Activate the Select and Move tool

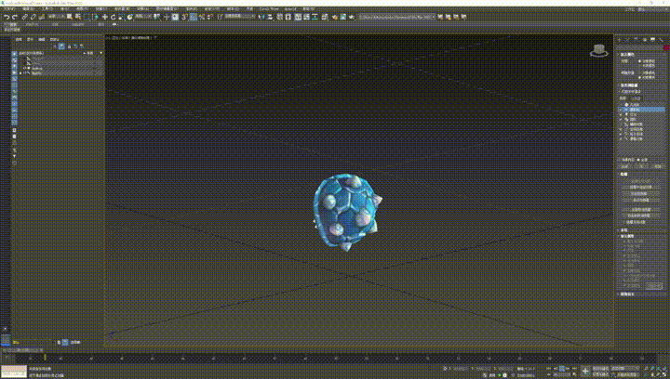coord(104,17)
